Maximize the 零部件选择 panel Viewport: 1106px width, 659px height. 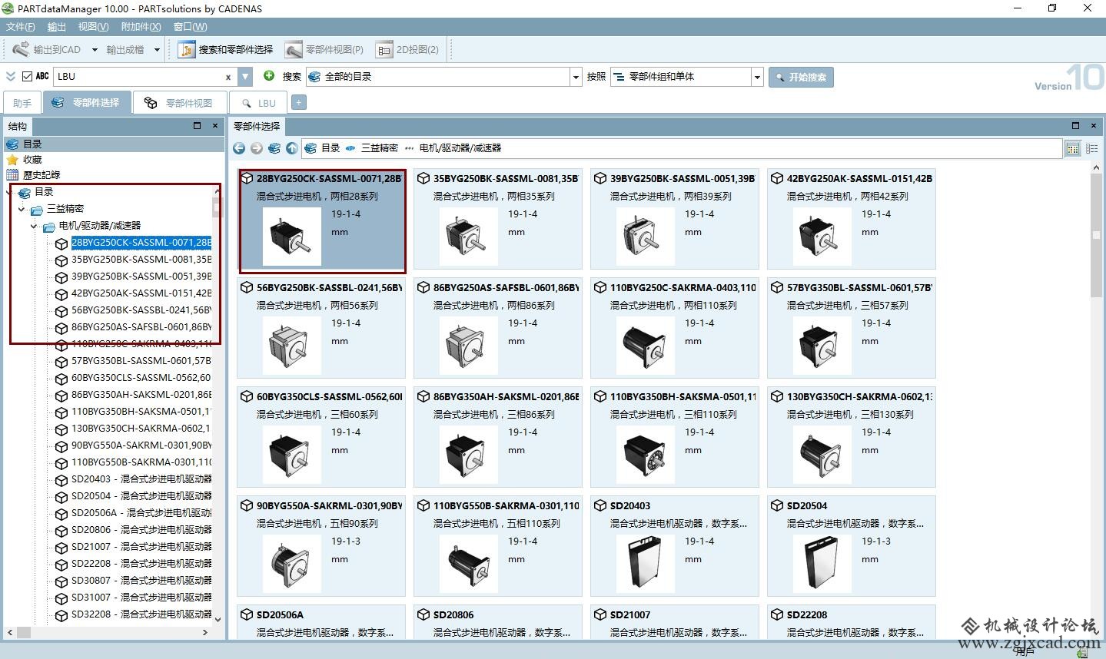[x=1075, y=125]
